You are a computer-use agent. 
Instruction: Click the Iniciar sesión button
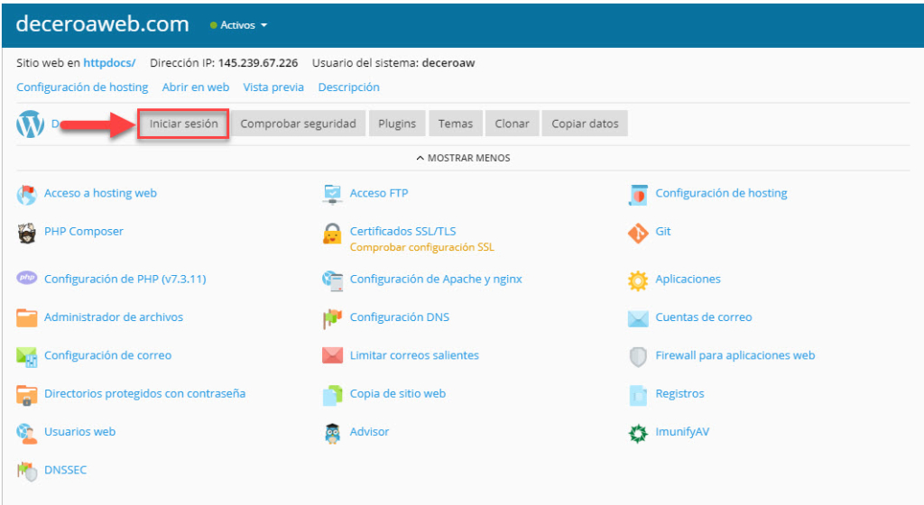183,124
